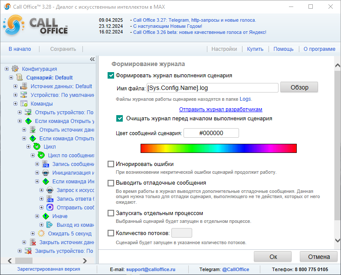This screenshot has width=341, height=275.
Task: Click the Источник данных database icon
Action: click(x=24, y=86)
